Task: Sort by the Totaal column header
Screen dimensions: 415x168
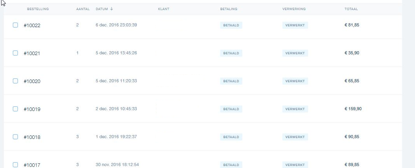Action: pos(351,9)
